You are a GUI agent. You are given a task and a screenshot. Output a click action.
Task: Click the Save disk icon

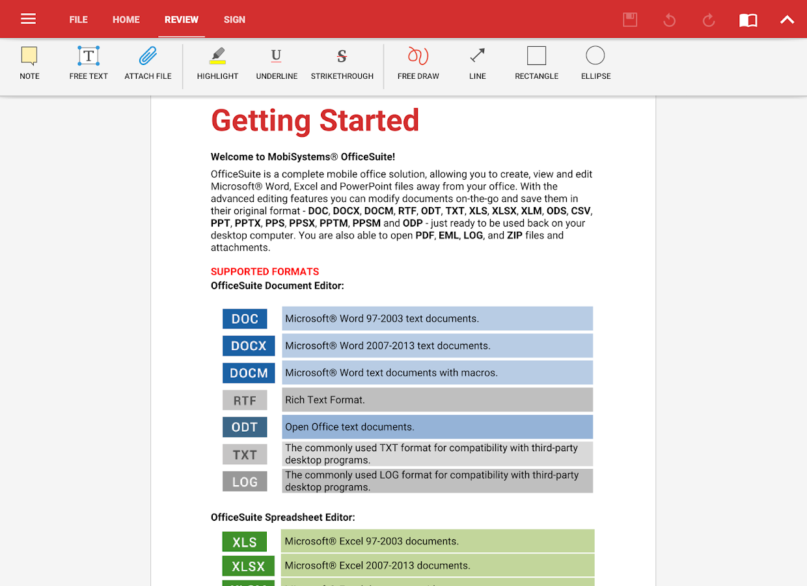[x=630, y=20]
